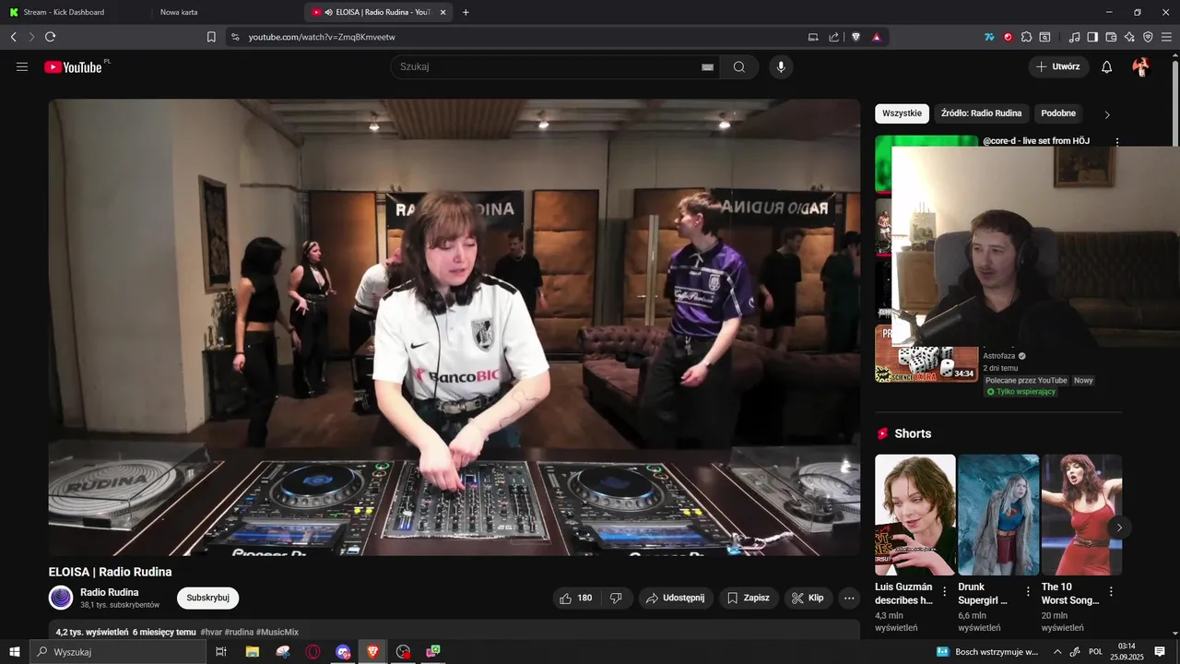Screen dimensions: 1180x664
Task: Open the Radio Rudina channel name link
Action: click(110, 592)
